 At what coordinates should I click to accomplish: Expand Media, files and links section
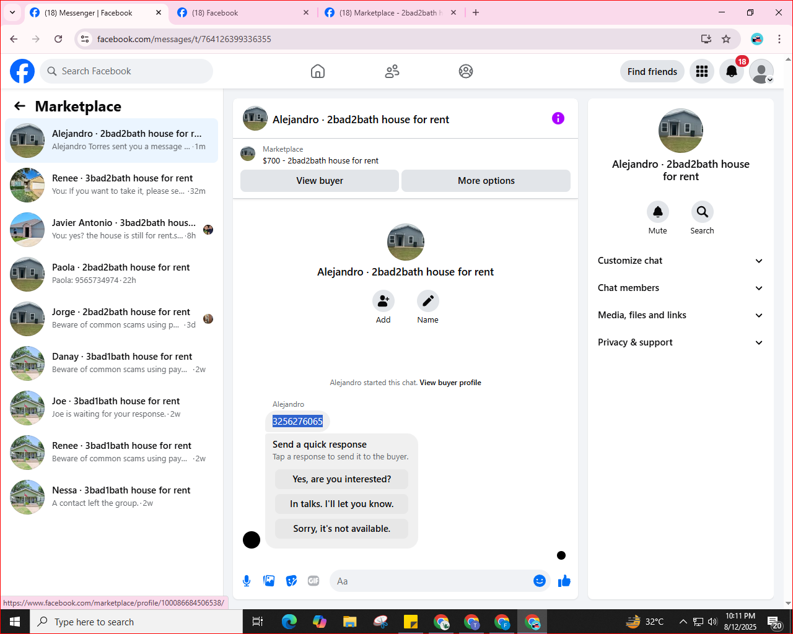pos(680,315)
